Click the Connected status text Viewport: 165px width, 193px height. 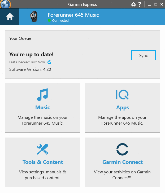(60, 21)
